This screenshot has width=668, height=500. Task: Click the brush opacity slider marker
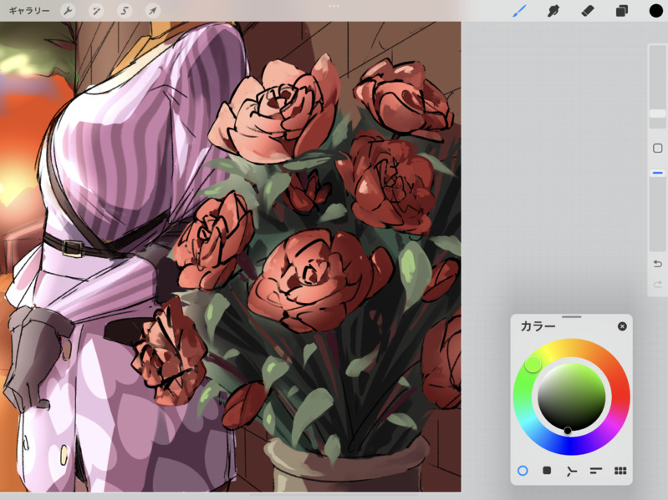tap(657, 173)
